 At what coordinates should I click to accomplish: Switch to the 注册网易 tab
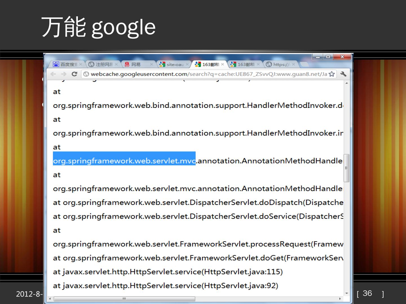[103, 64]
